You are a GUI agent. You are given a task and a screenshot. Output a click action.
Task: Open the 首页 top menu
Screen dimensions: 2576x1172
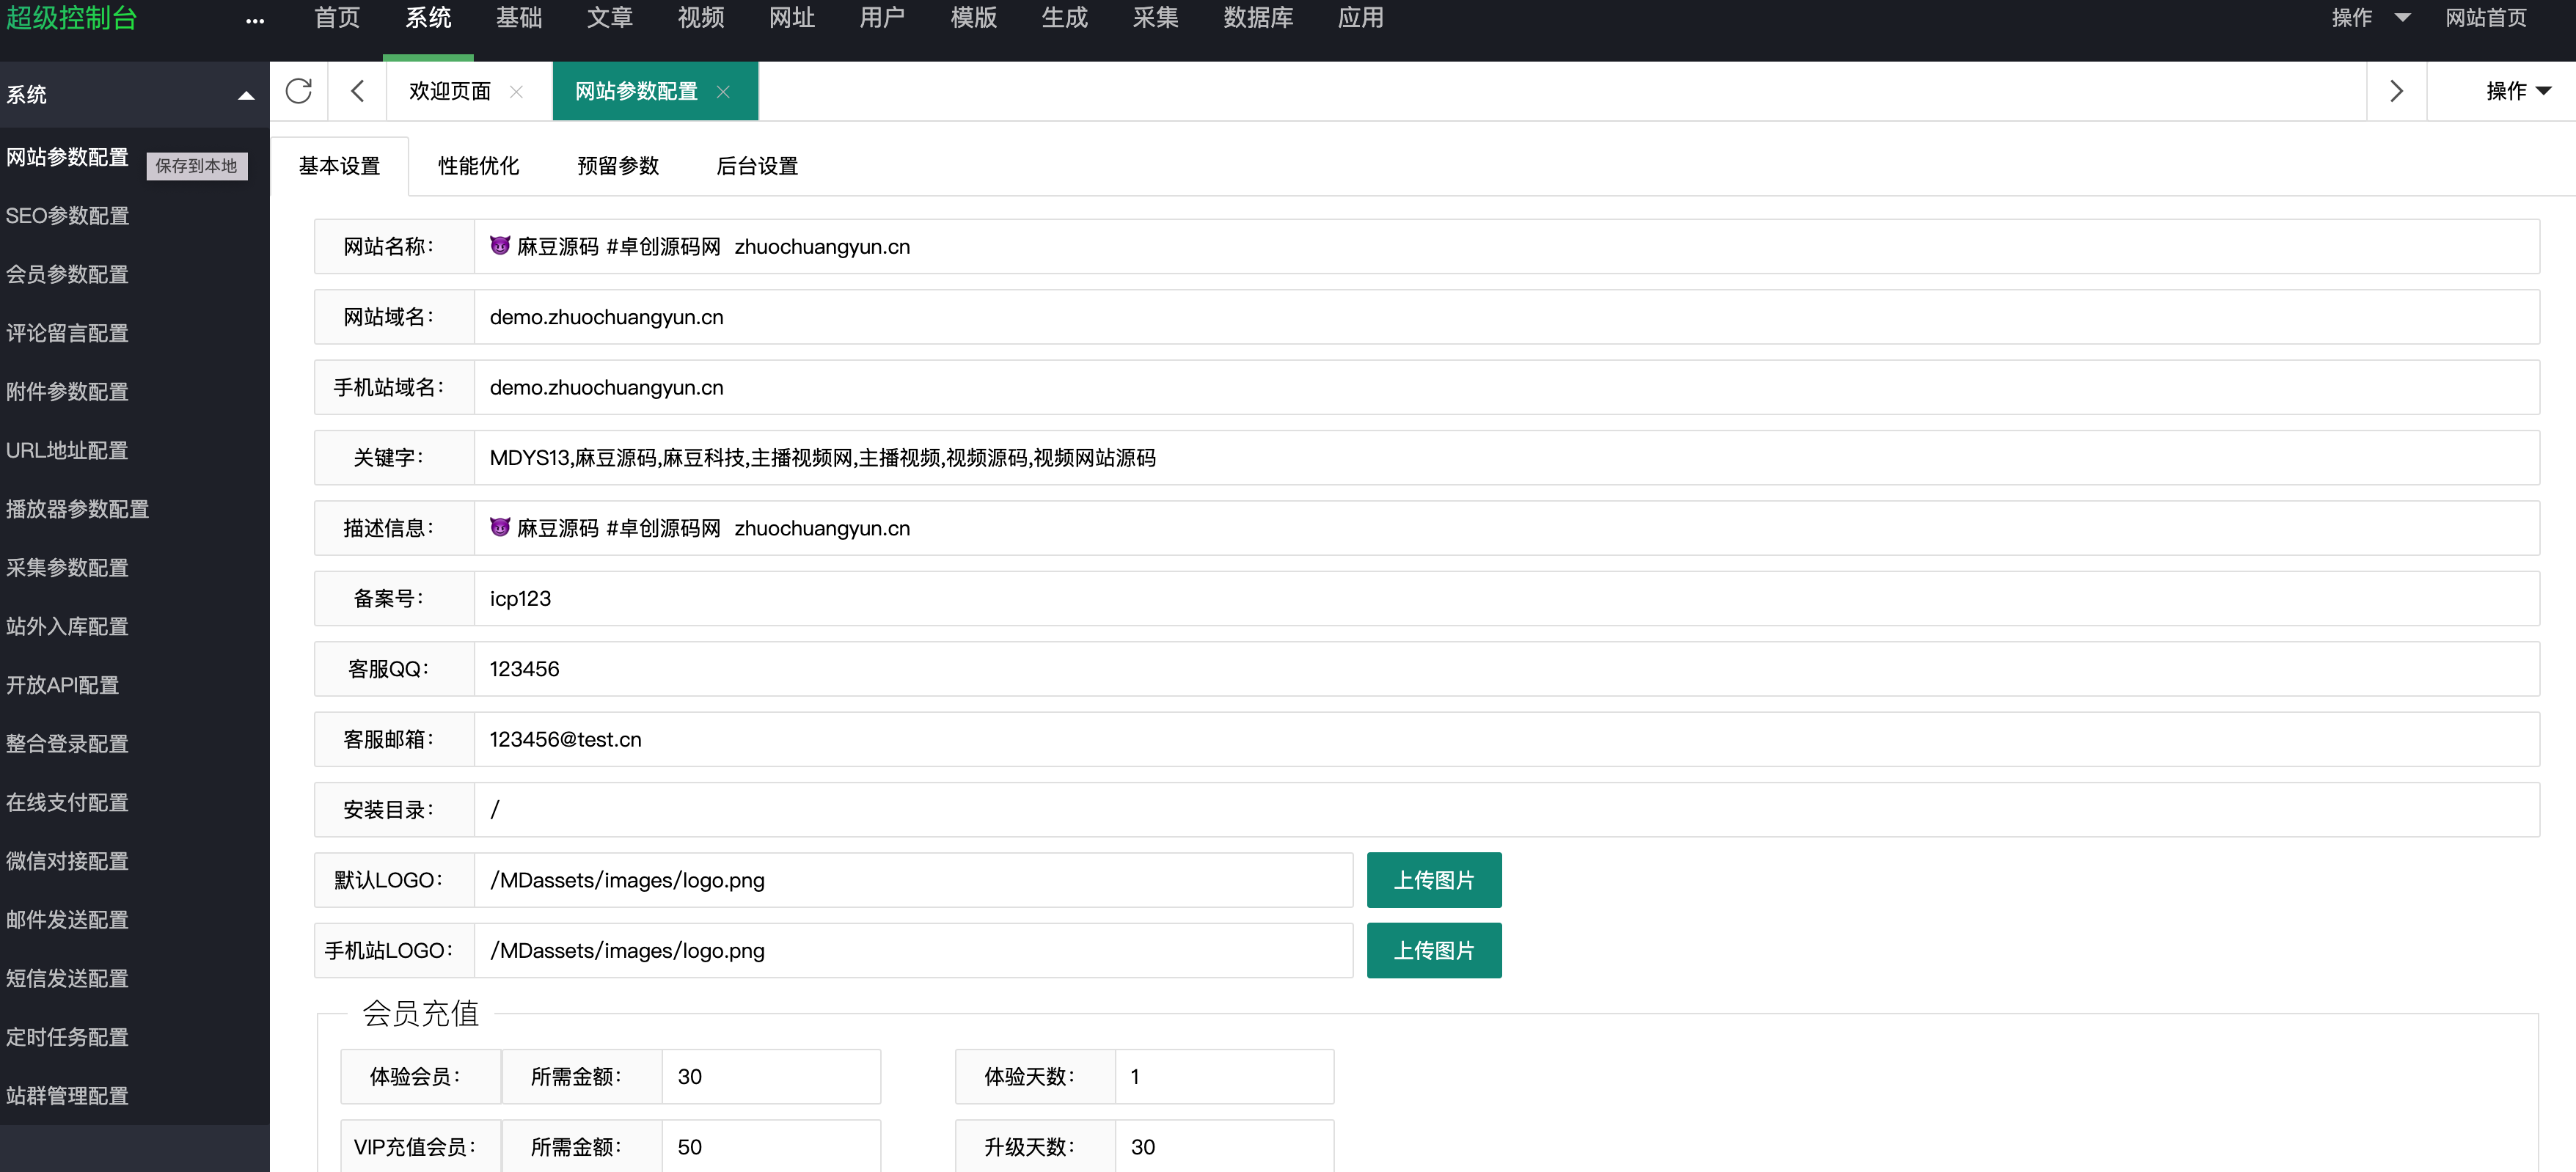[337, 18]
